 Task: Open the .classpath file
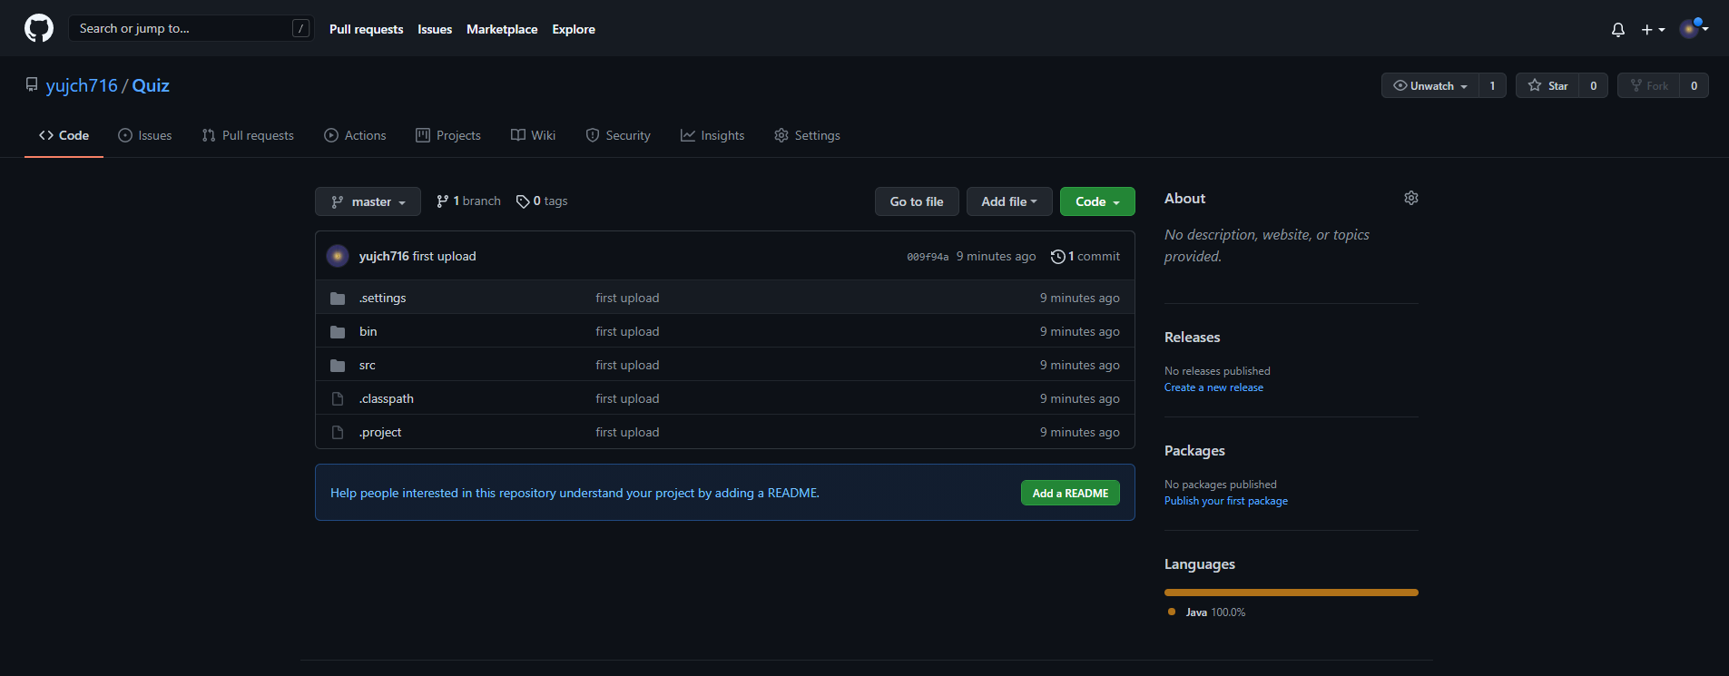pos(386,398)
